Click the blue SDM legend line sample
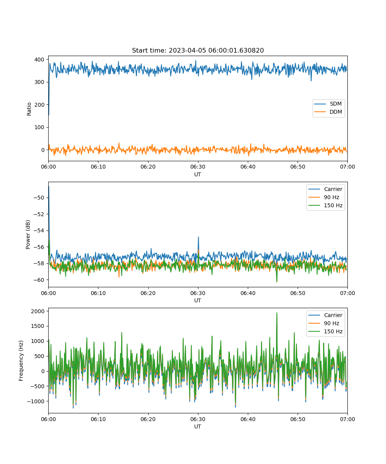 [x=320, y=104]
